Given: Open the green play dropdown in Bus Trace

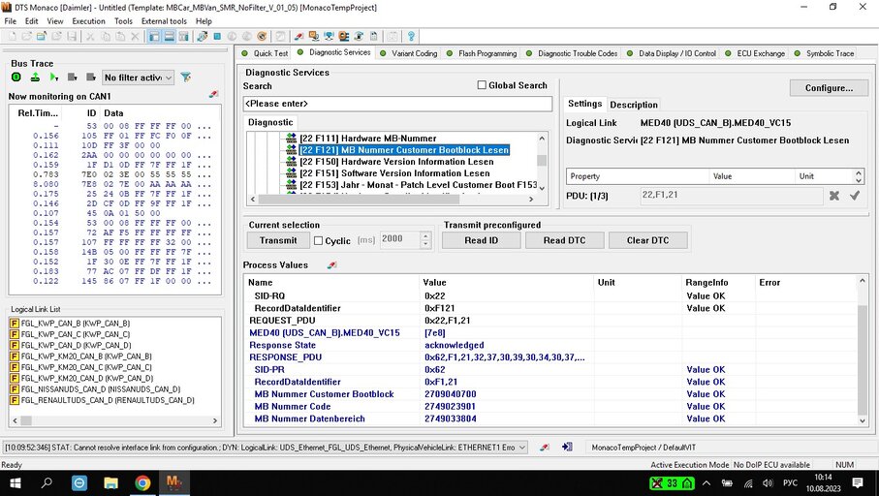Looking at the screenshot, I should pos(54,77).
